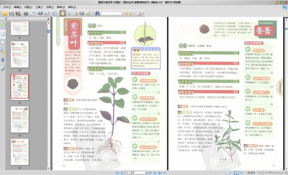Click the rotate page icon in toolbar
Viewport: 288px width, 175px height.
47,13
